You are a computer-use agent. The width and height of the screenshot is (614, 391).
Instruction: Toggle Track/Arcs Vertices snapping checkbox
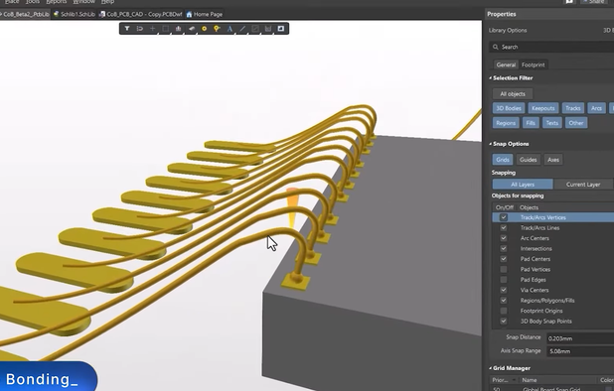point(504,217)
